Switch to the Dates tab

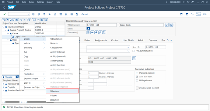pyautogui.click(x=87, y=40)
